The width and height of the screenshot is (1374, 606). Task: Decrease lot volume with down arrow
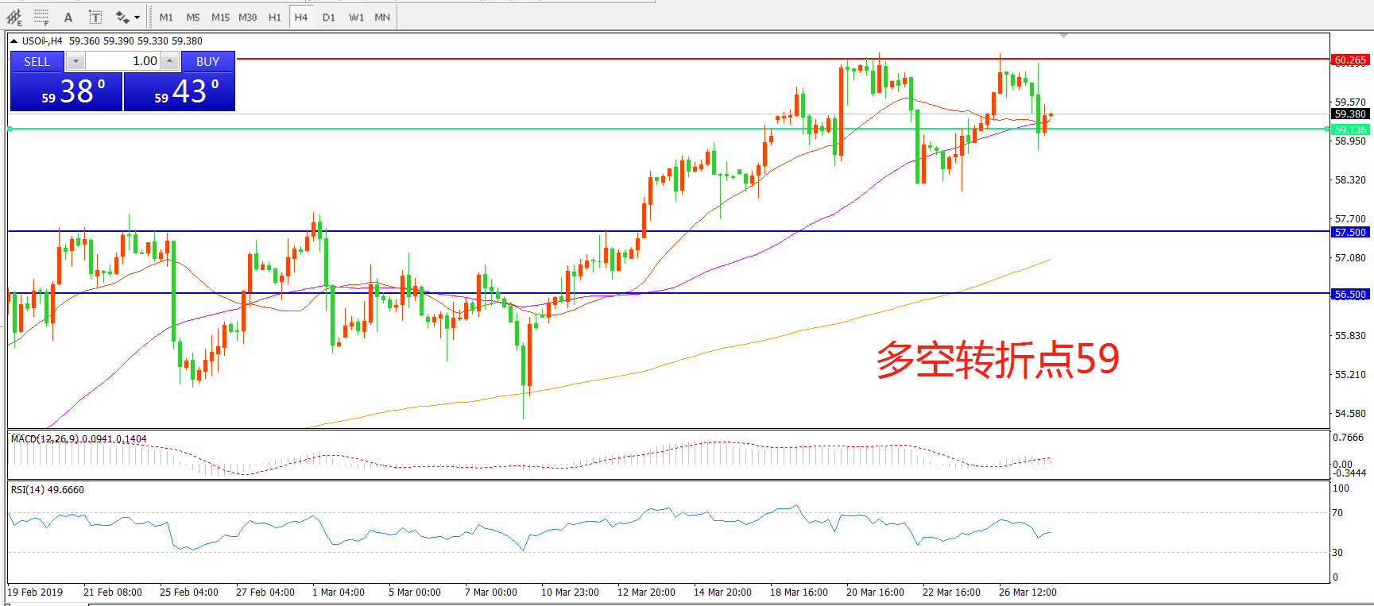point(75,61)
